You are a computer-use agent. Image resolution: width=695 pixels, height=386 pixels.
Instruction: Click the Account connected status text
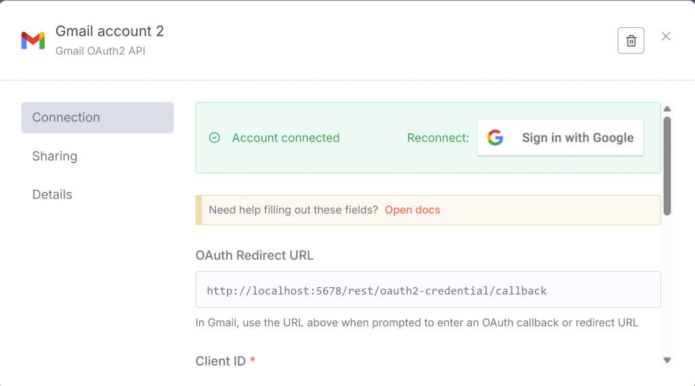(286, 138)
